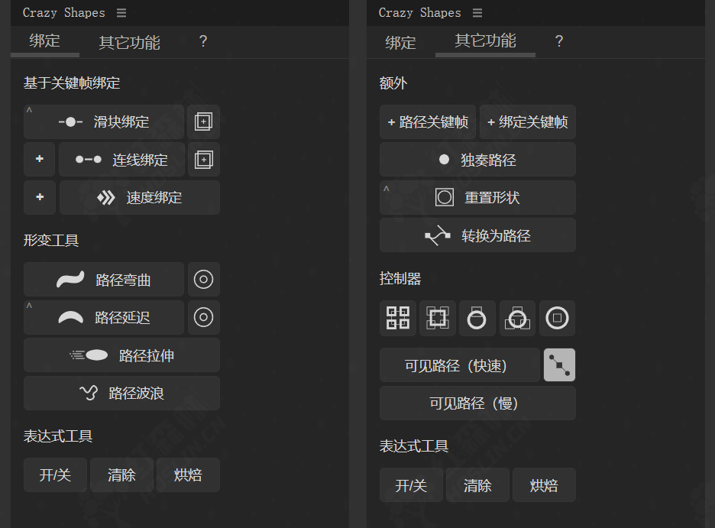
Task: Click Crazy Shapes title in left panel
Action: 64,13
